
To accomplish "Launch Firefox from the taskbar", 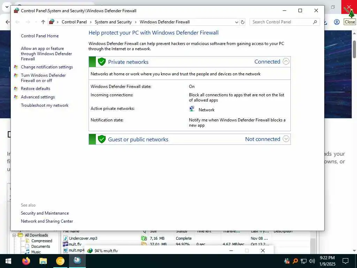I will (x=26, y=261).
